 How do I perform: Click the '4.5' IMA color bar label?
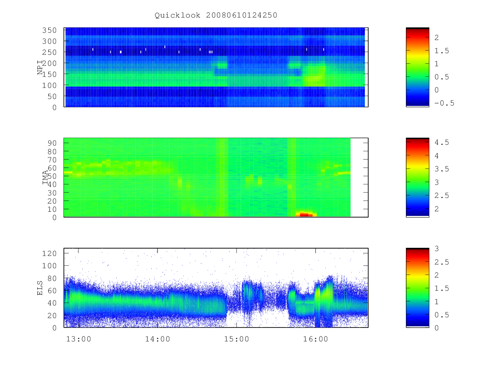(441, 142)
